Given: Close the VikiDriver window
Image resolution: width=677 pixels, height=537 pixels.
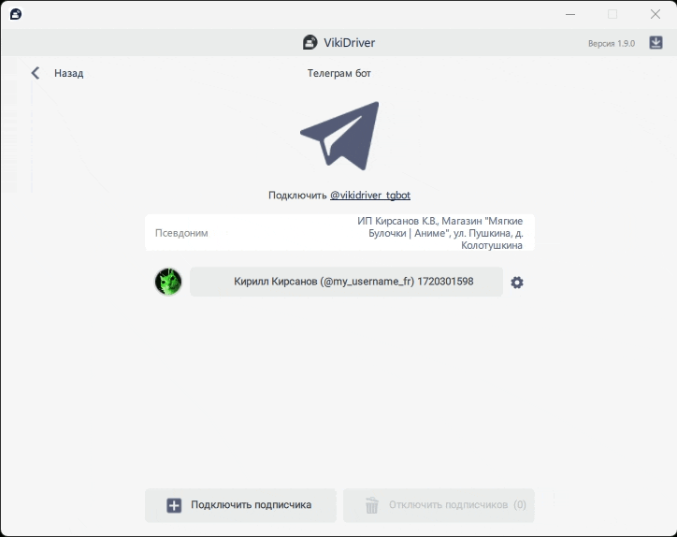Looking at the screenshot, I should click(x=655, y=14).
